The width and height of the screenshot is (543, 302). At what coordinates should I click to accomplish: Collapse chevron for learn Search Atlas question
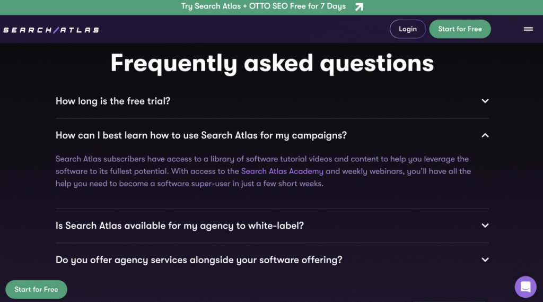(x=485, y=135)
